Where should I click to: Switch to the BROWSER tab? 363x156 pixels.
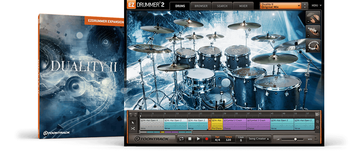(x=201, y=6)
